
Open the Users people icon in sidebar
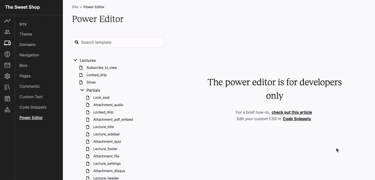[7, 32]
